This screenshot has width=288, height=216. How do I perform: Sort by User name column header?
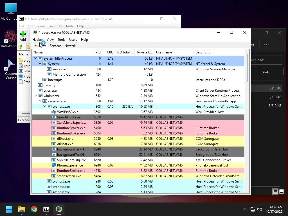174,52
